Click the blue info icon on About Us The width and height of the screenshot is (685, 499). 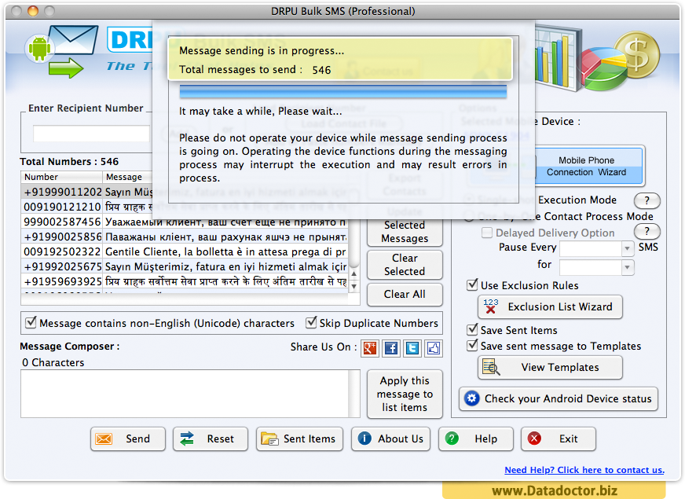pos(364,438)
